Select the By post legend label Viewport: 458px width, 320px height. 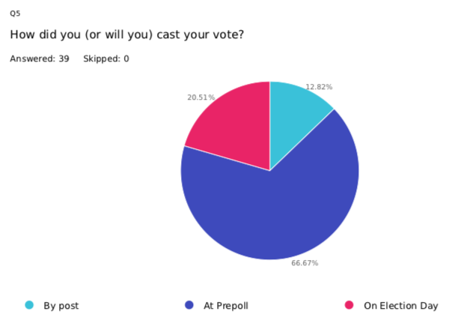(x=61, y=306)
